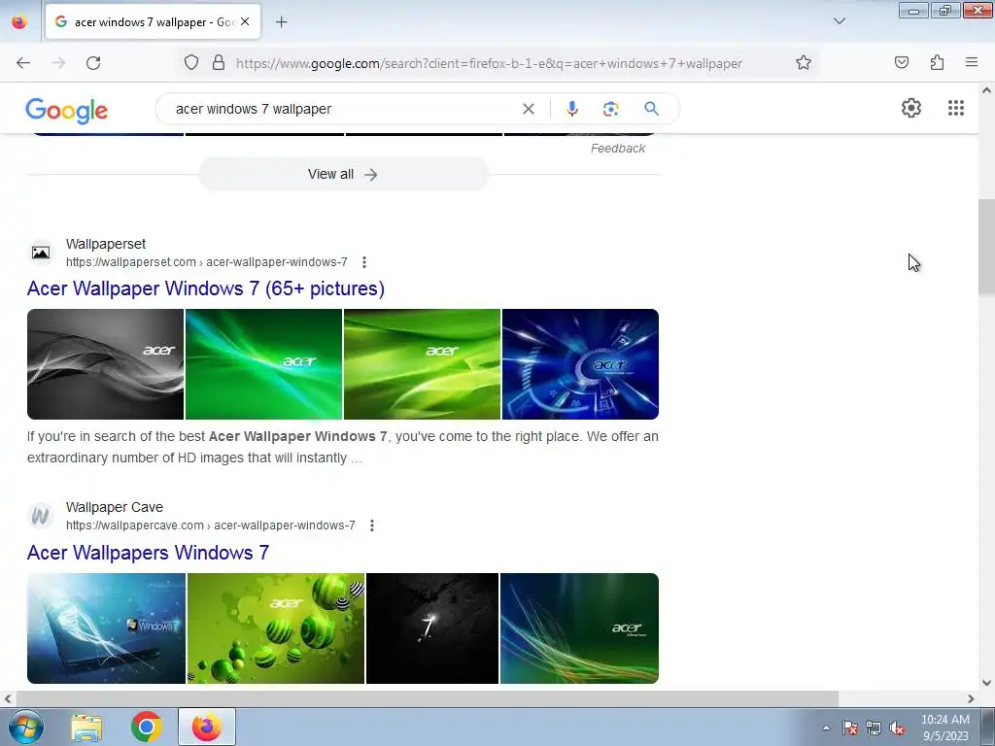Click the Wallpaperset site favicon
The height and width of the screenshot is (746, 995).
(x=41, y=253)
